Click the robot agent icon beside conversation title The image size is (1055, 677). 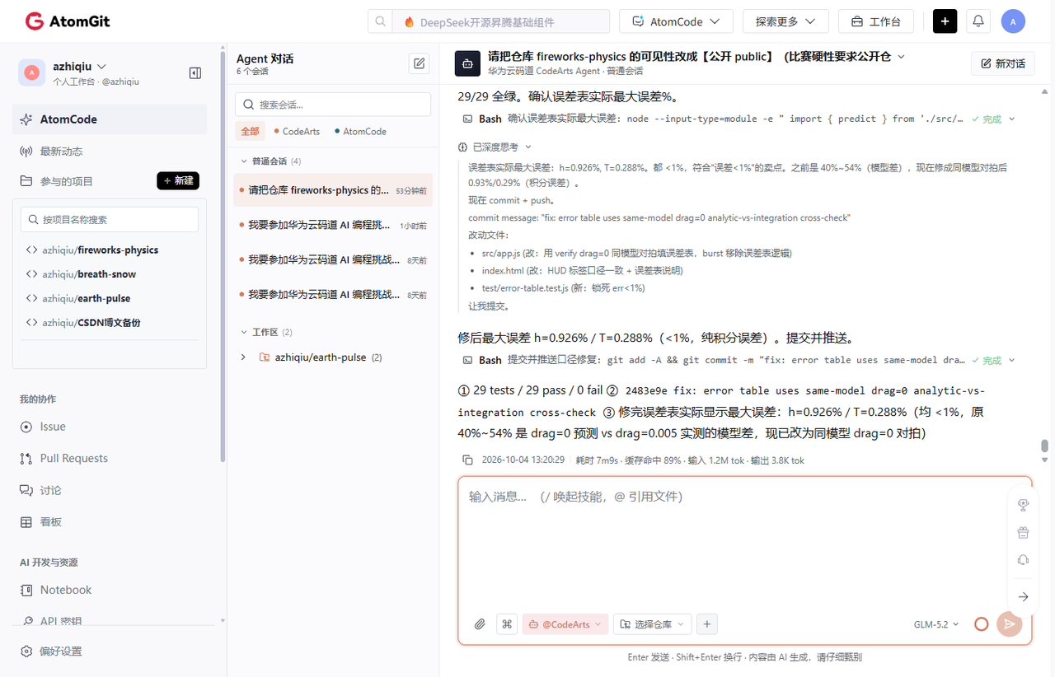coord(468,63)
